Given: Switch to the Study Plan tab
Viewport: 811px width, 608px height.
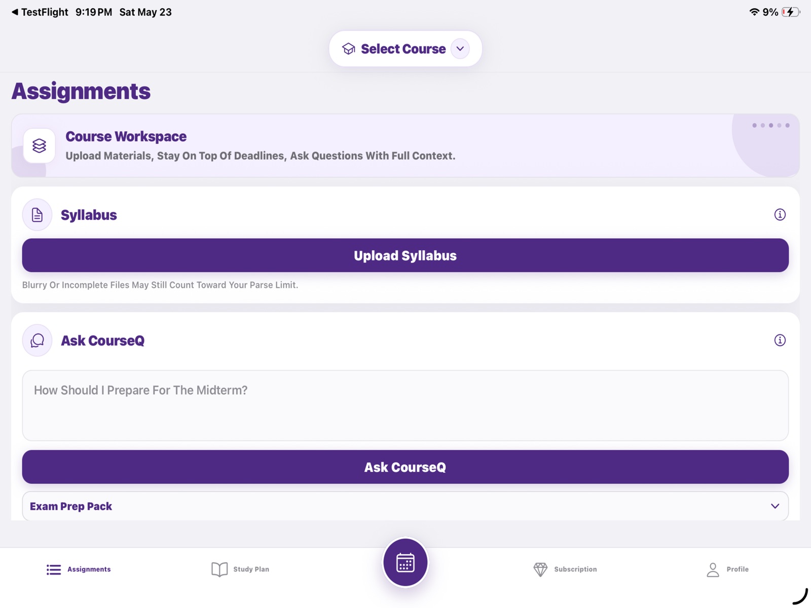Looking at the screenshot, I should [240, 569].
